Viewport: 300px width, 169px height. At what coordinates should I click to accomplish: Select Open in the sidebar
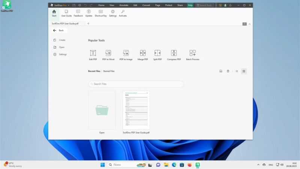pos(59,47)
